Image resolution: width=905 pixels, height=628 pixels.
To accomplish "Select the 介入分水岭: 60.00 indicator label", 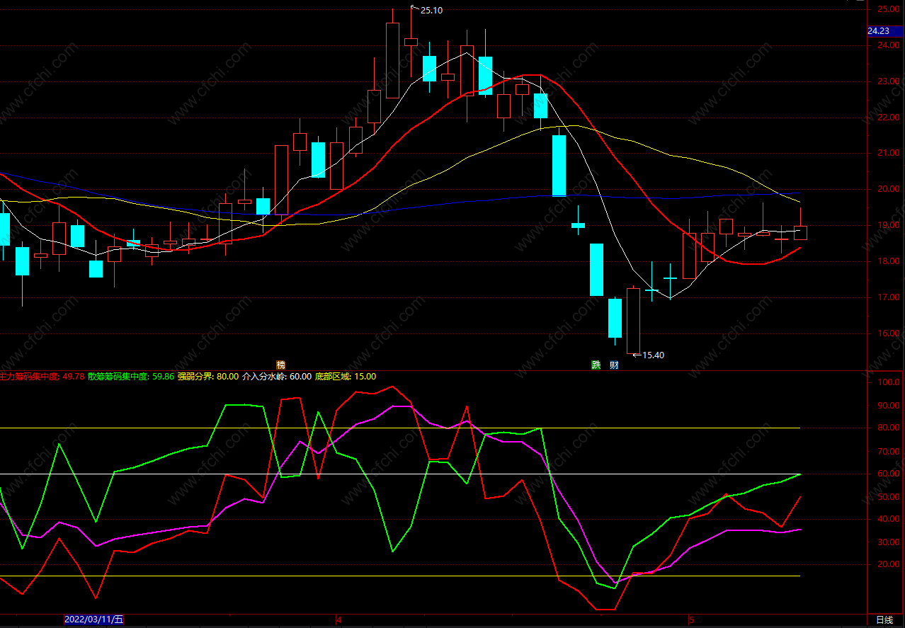I will tap(277, 377).
